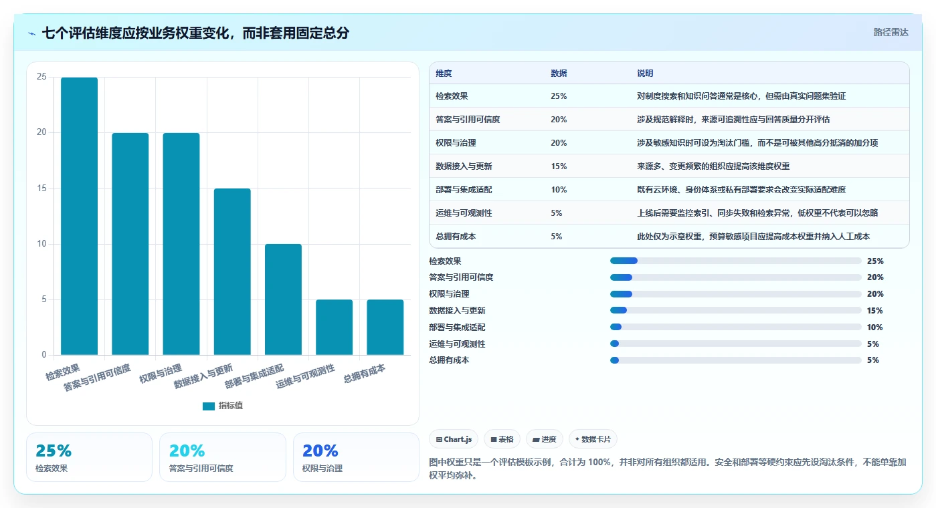This screenshot has width=936, height=508.
Task: Click the 总拥有成本 bar in the chart
Action: [385, 327]
